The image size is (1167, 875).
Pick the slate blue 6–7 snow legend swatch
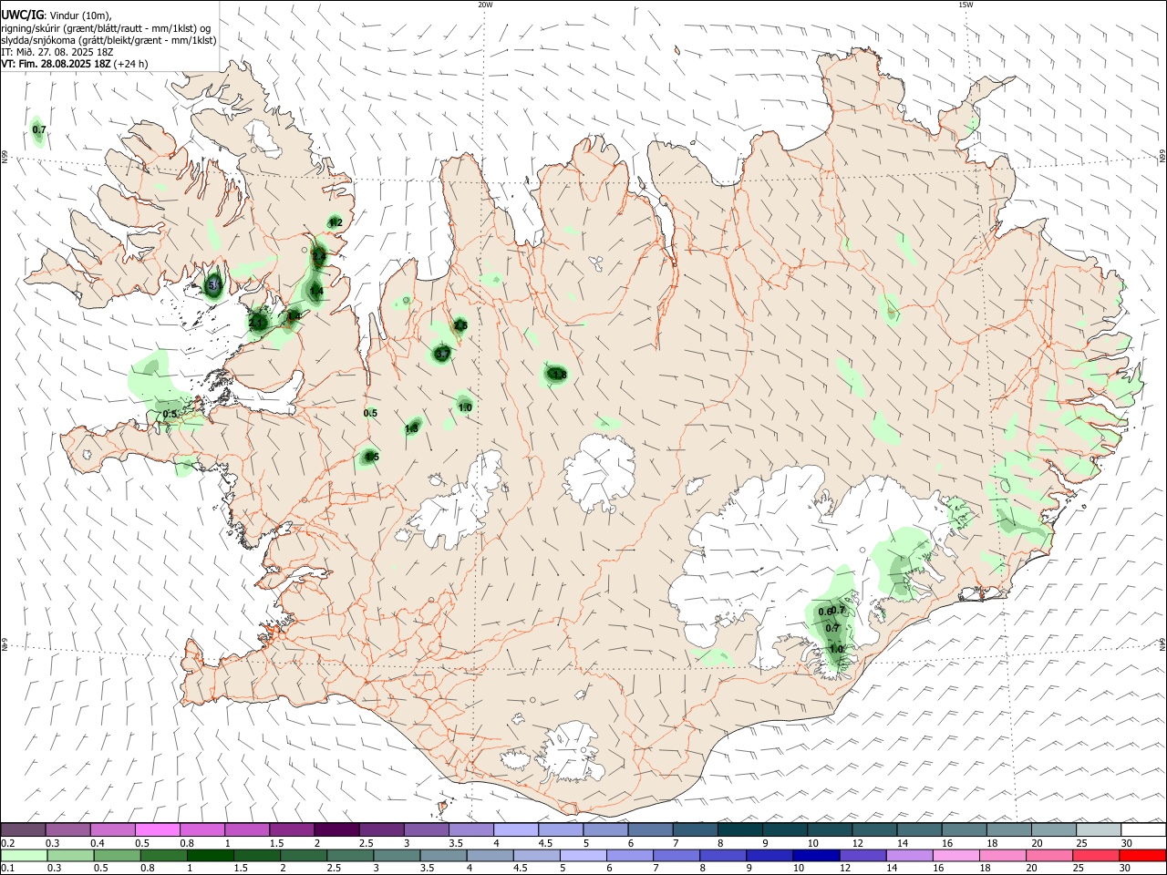coord(650,829)
